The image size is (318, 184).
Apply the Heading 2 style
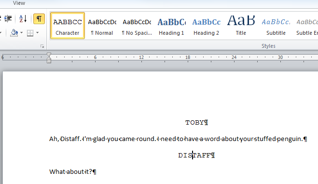(206, 26)
